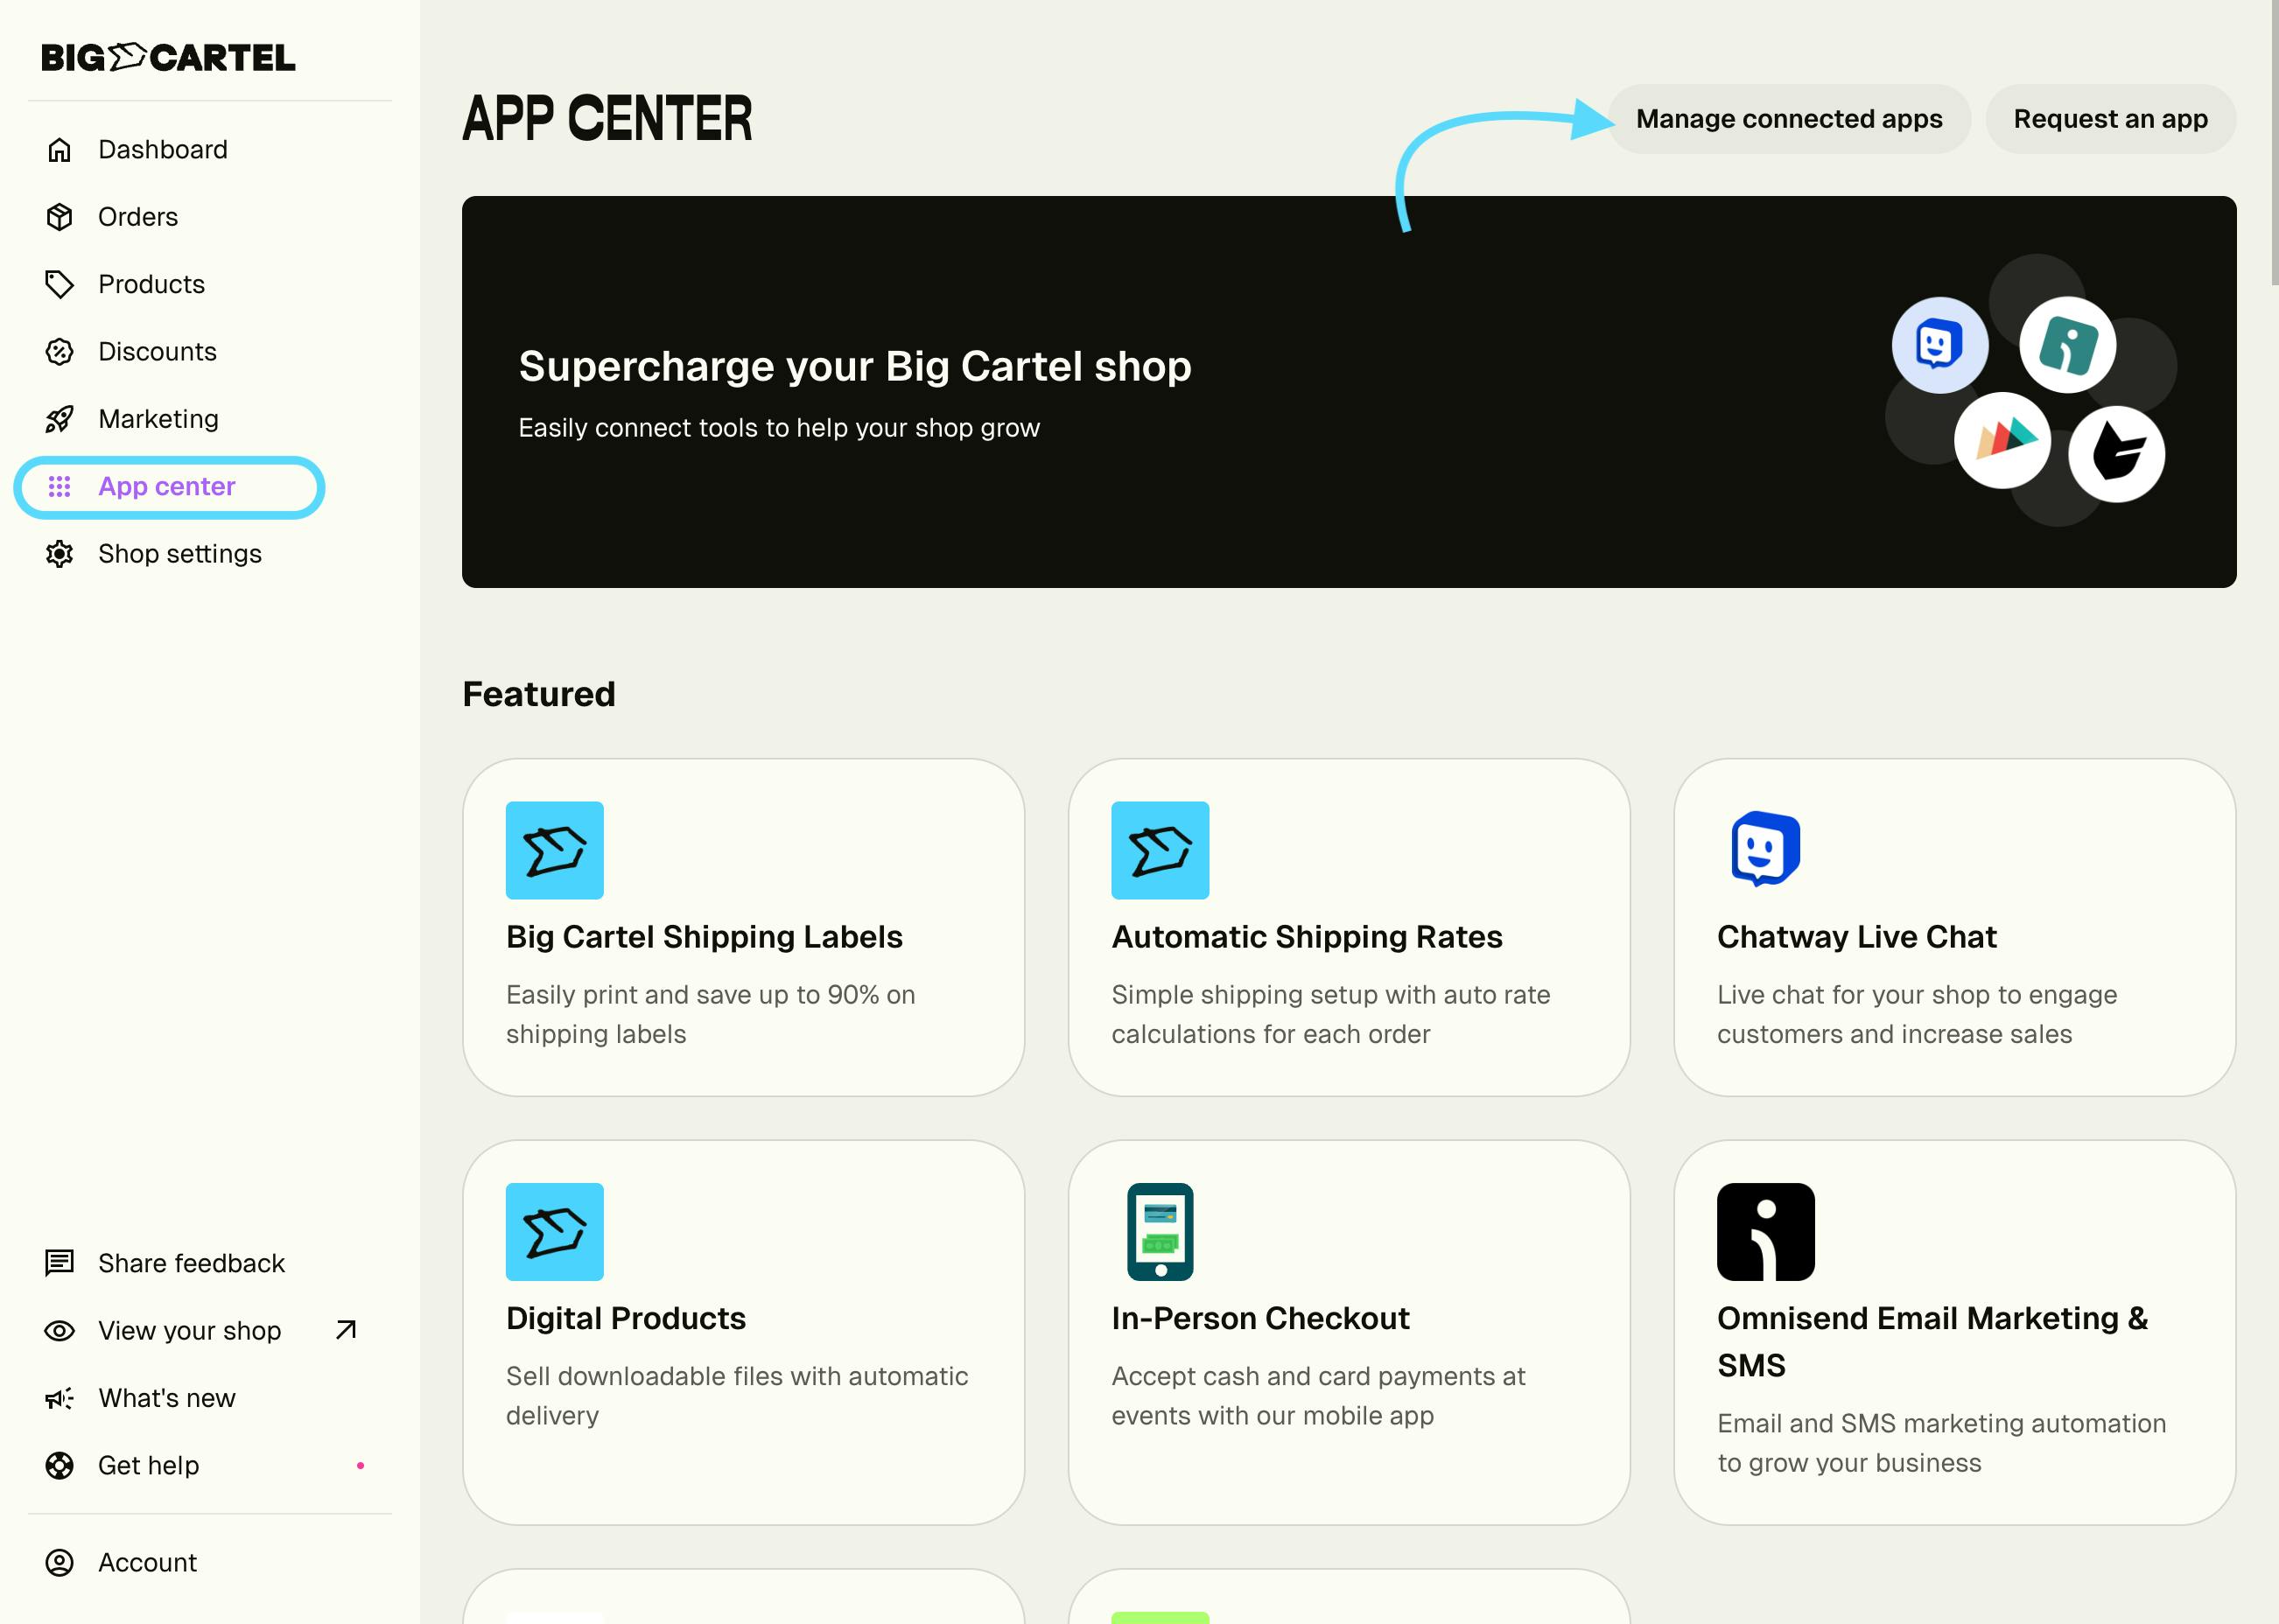Click the Products tag icon
This screenshot has height=1624, width=2279.
click(x=60, y=284)
